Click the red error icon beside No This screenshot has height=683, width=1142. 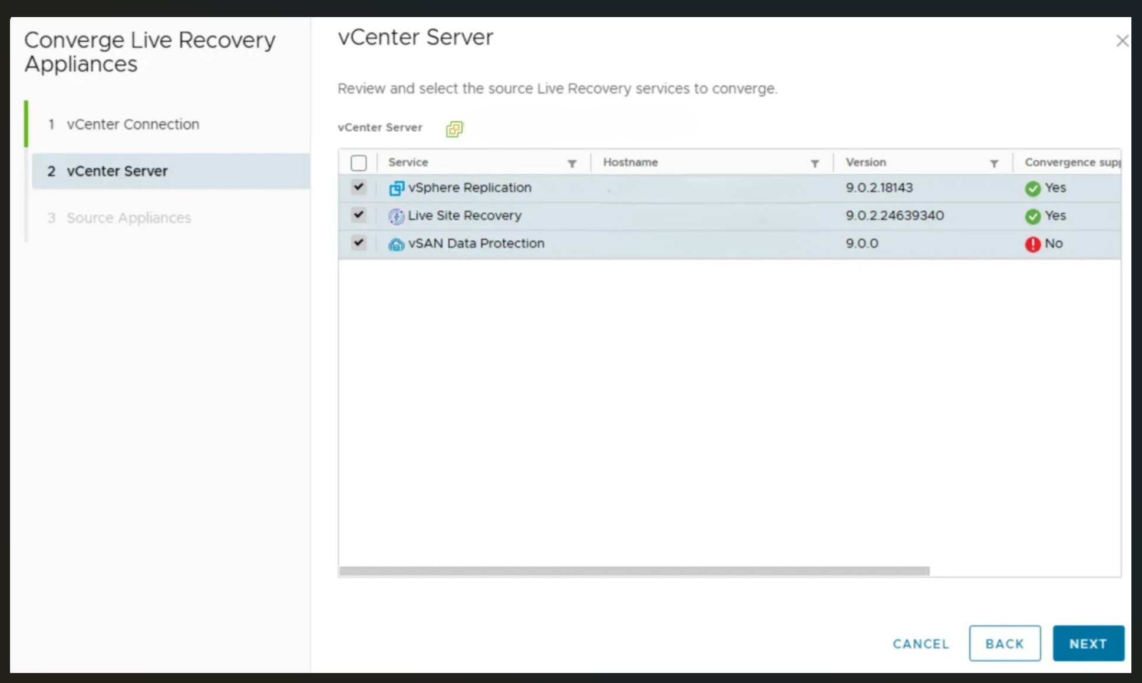click(x=1032, y=244)
